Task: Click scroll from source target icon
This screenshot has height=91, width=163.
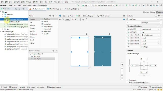Action: [x=16, y=9]
